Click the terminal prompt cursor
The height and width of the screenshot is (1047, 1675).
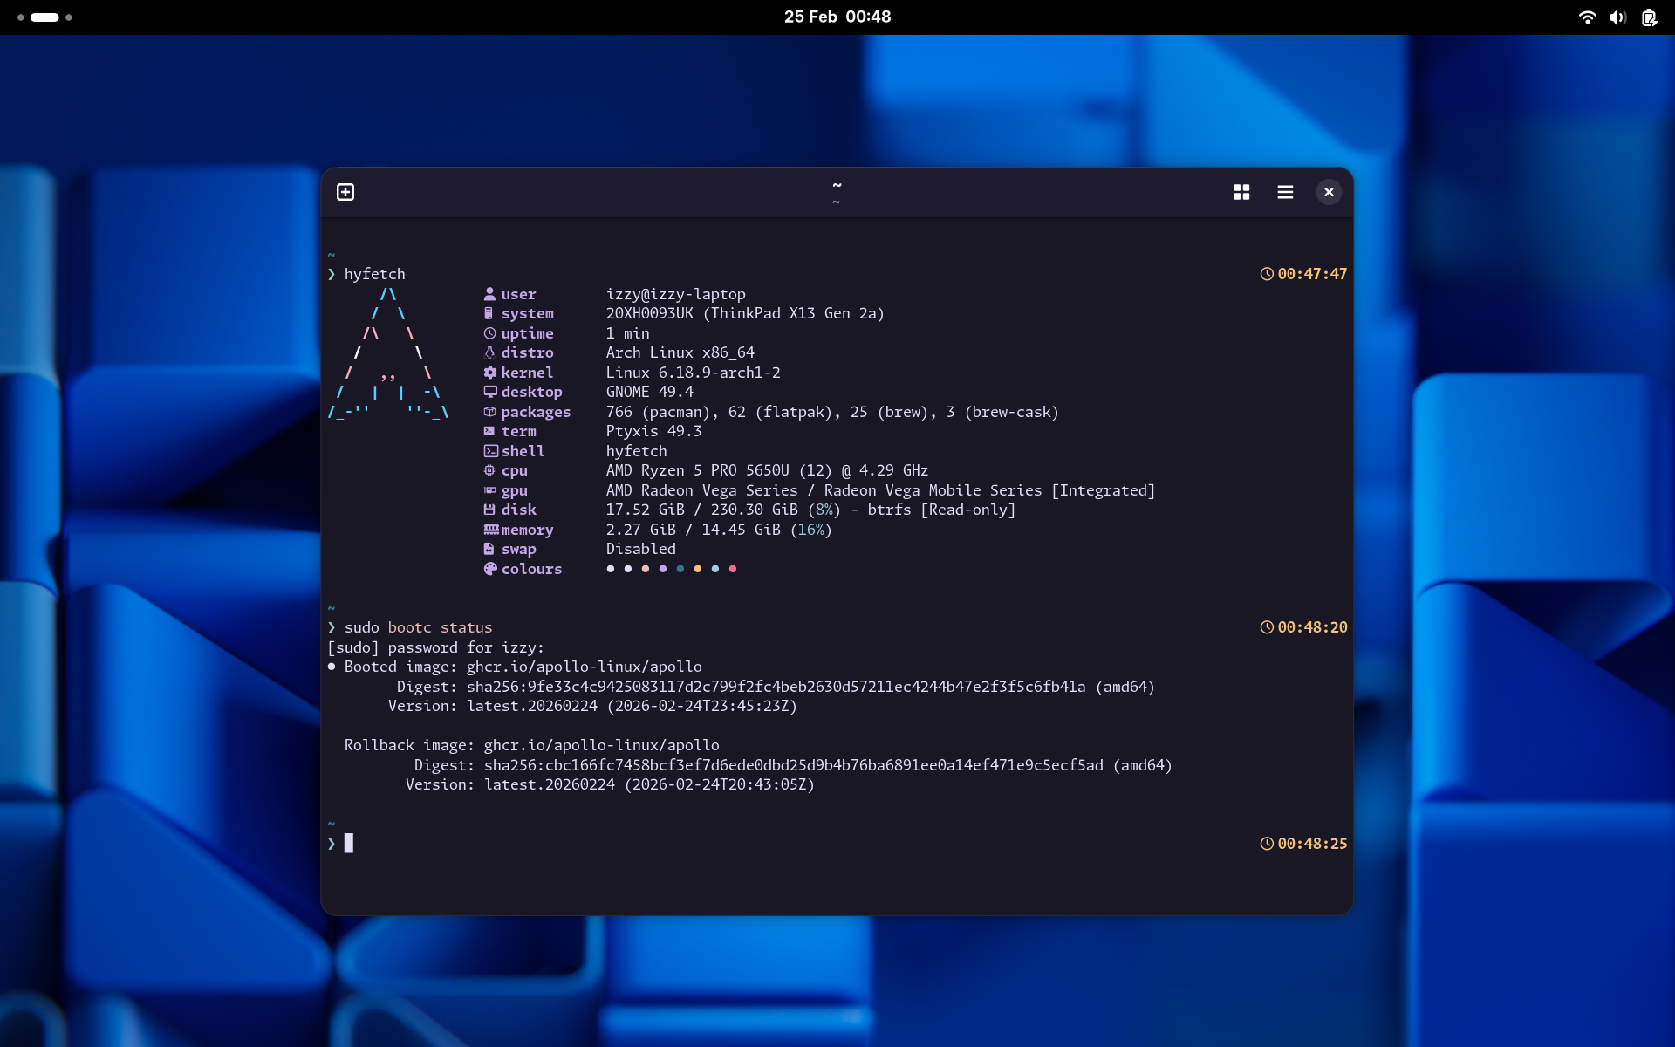pos(351,844)
